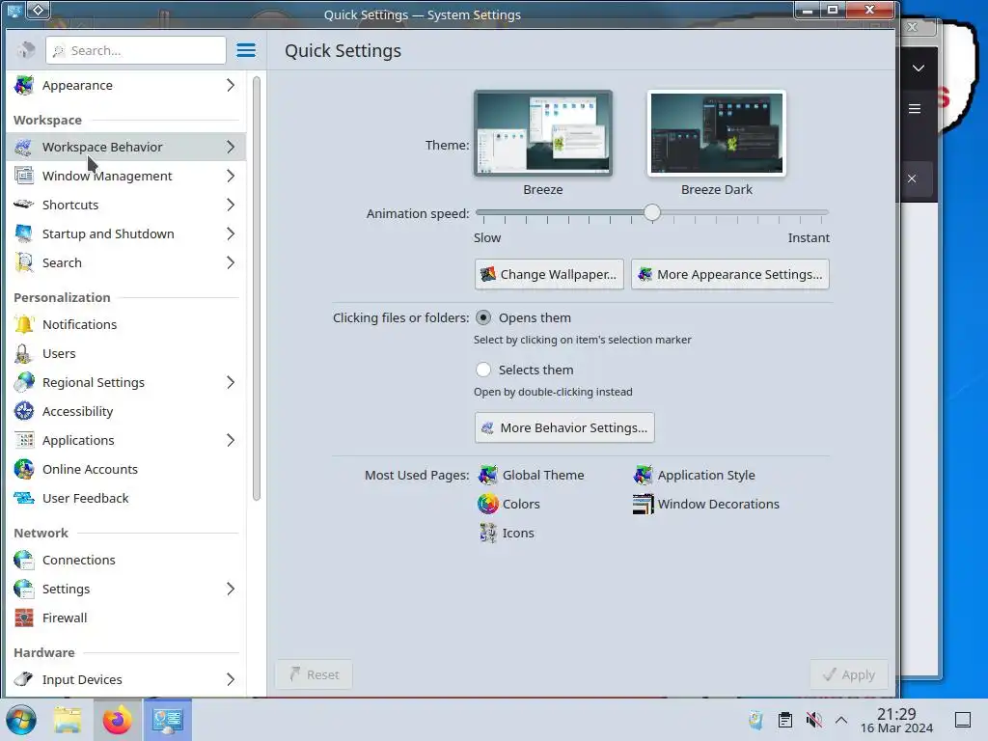Open the Firewall entry

coord(126,618)
